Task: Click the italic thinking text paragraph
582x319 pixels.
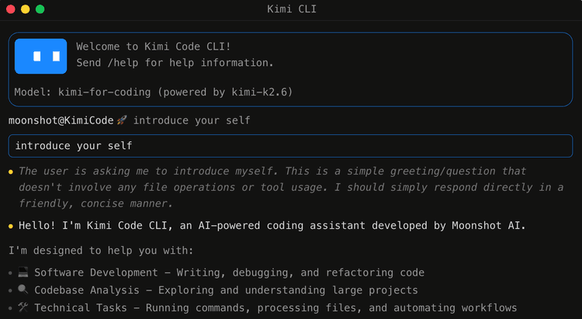Action: tap(291, 187)
